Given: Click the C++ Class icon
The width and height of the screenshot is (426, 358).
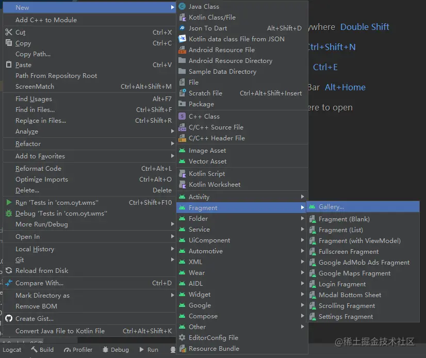Looking at the screenshot, I should (x=182, y=117).
